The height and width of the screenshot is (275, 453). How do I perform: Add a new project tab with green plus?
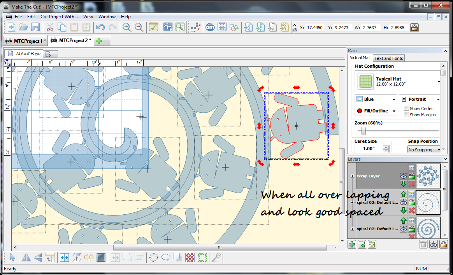99,41
